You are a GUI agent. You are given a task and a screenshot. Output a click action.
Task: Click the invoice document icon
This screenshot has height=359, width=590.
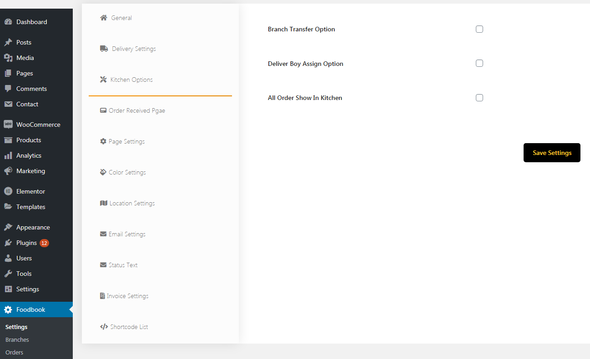pyautogui.click(x=102, y=296)
